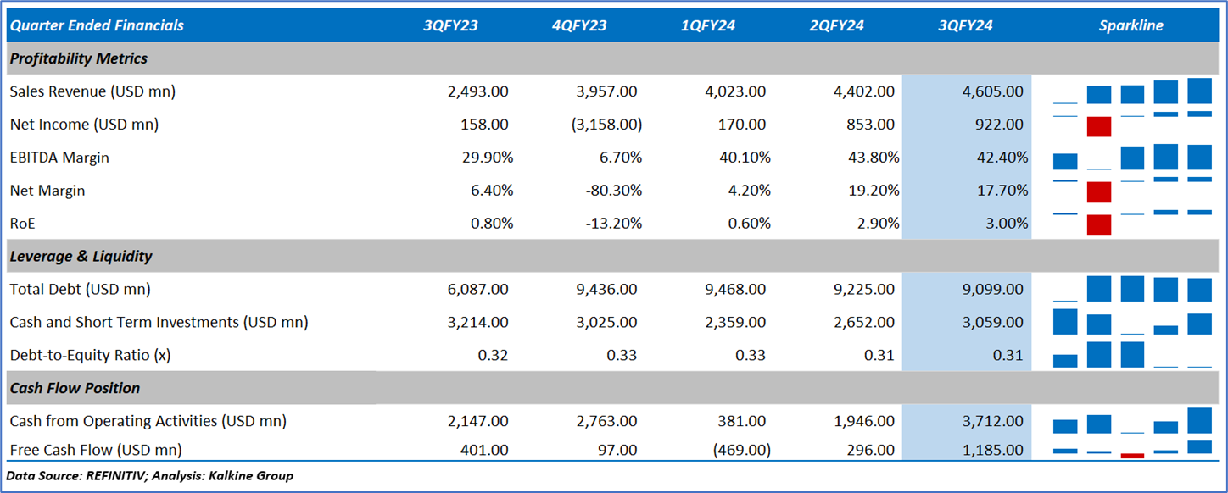
Task: Select the Free Cash Flow sparkline
Action: (x=1131, y=449)
